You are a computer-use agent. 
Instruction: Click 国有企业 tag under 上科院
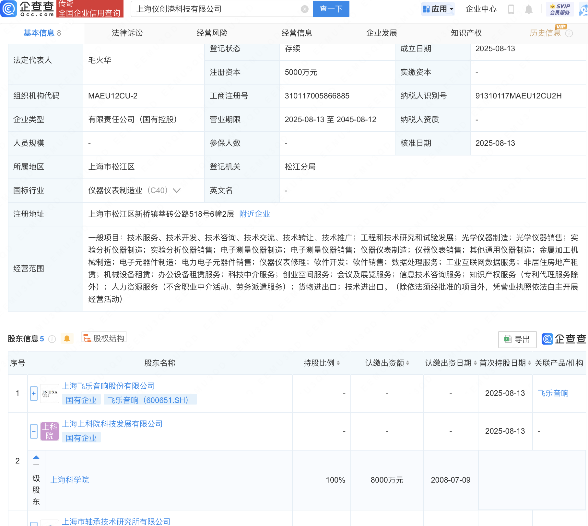pos(81,438)
